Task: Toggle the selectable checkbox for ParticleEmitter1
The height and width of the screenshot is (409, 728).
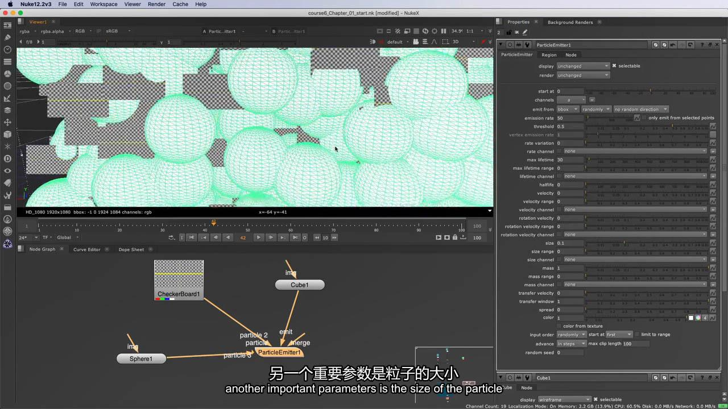Action: 614,66
